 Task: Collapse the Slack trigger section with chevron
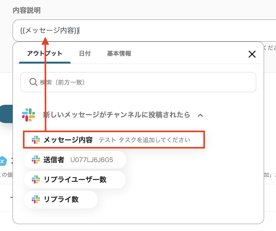click(x=200, y=115)
